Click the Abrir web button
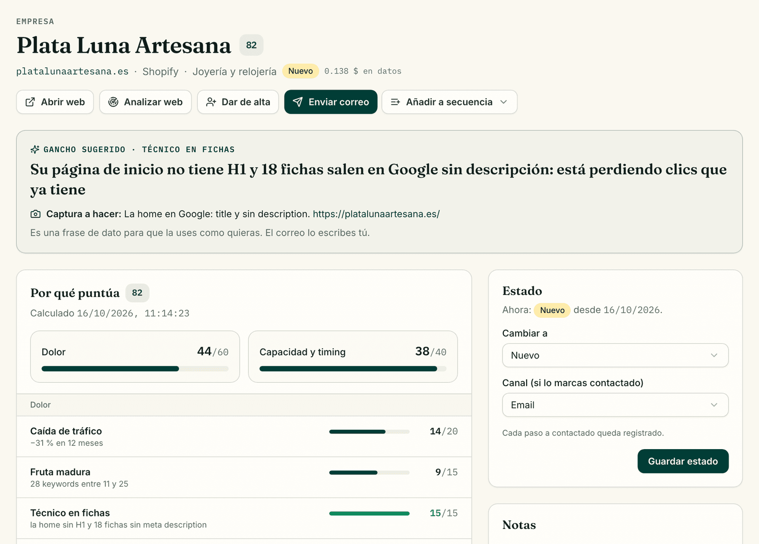This screenshot has width=759, height=544. tap(55, 102)
